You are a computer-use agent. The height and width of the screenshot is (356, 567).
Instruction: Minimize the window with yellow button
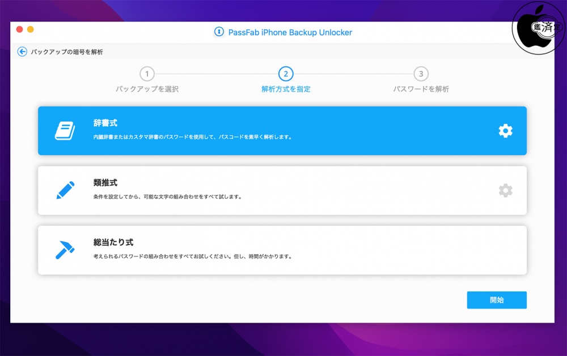30,29
